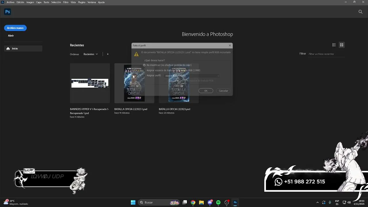This screenshot has width=368, height=207.
Task: Click the Filtrar archivos recientes field
Action: tap(326, 54)
